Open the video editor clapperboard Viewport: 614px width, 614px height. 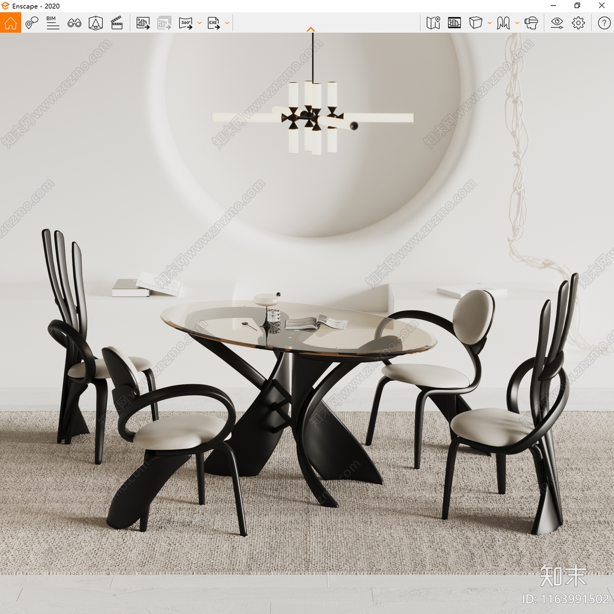click(x=117, y=23)
